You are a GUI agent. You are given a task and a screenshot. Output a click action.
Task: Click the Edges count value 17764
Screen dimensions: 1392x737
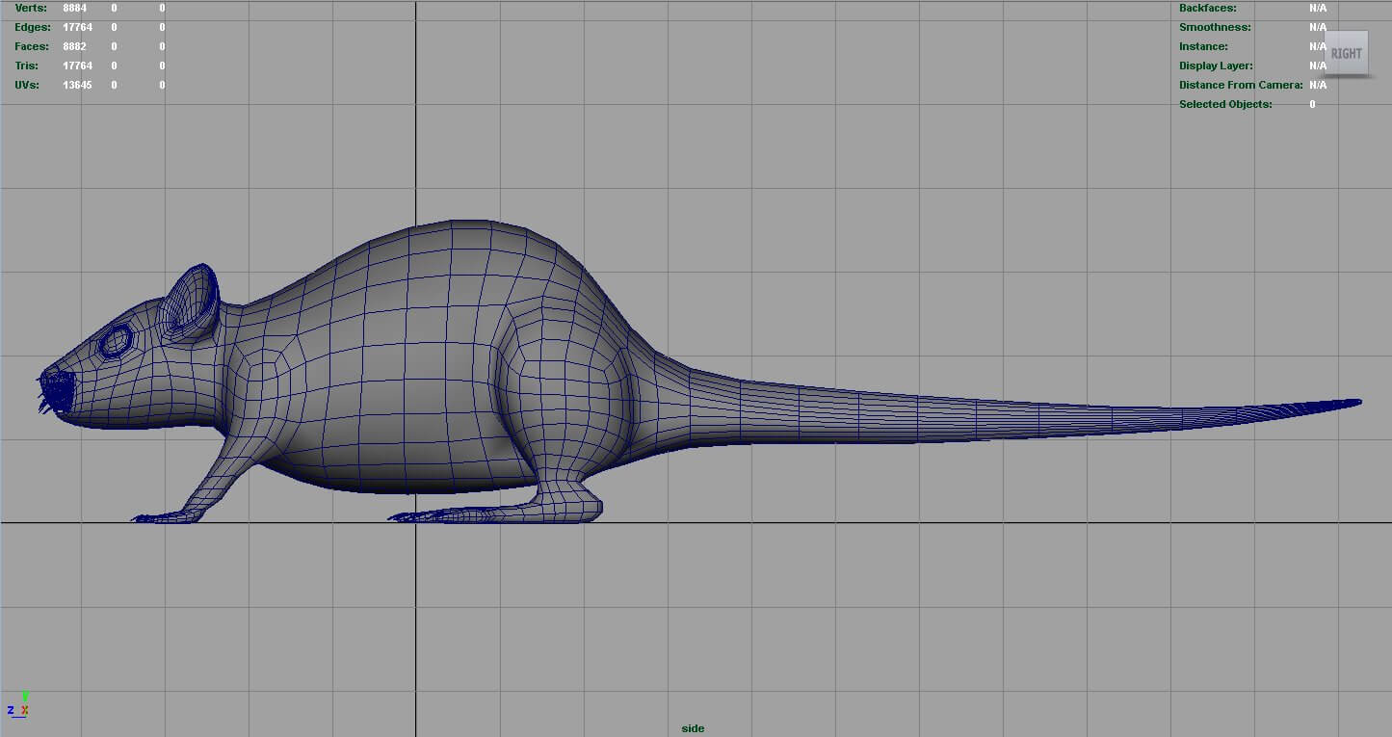77,27
